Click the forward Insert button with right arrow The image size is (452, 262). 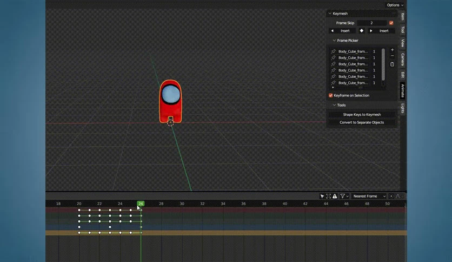pyautogui.click(x=381, y=31)
